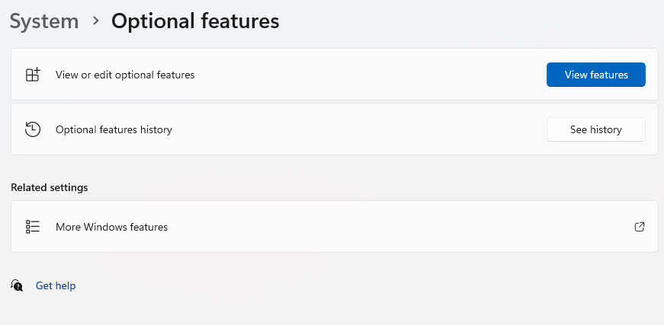The height and width of the screenshot is (325, 664).
Task: Click the Optional features history clock icon
Action: [x=32, y=129]
